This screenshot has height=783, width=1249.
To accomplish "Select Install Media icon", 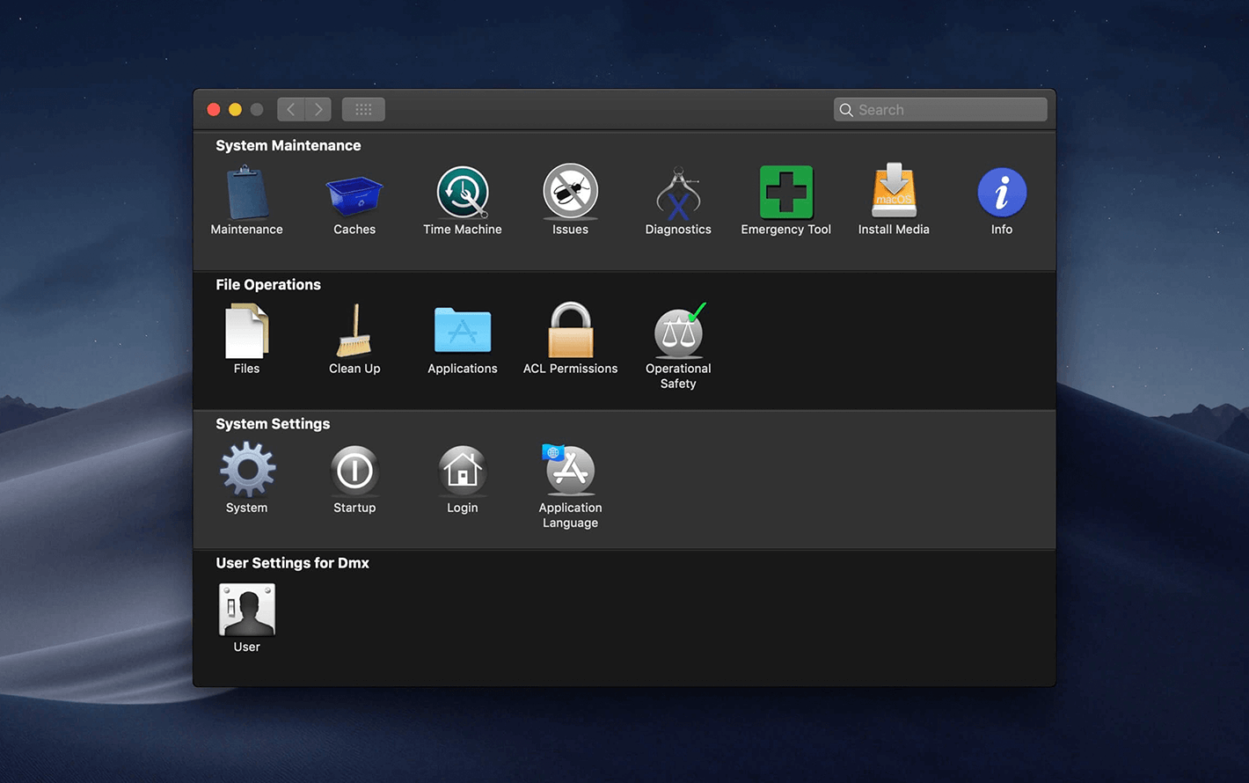I will coord(894,192).
